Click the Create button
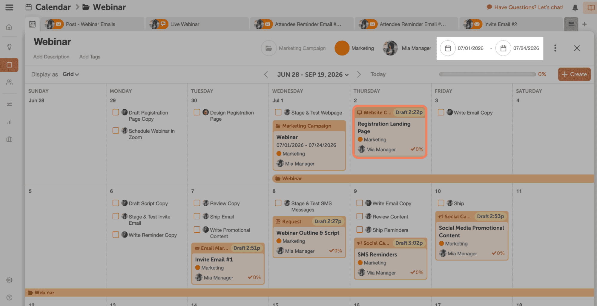This screenshot has height=306, width=597. 574,74
